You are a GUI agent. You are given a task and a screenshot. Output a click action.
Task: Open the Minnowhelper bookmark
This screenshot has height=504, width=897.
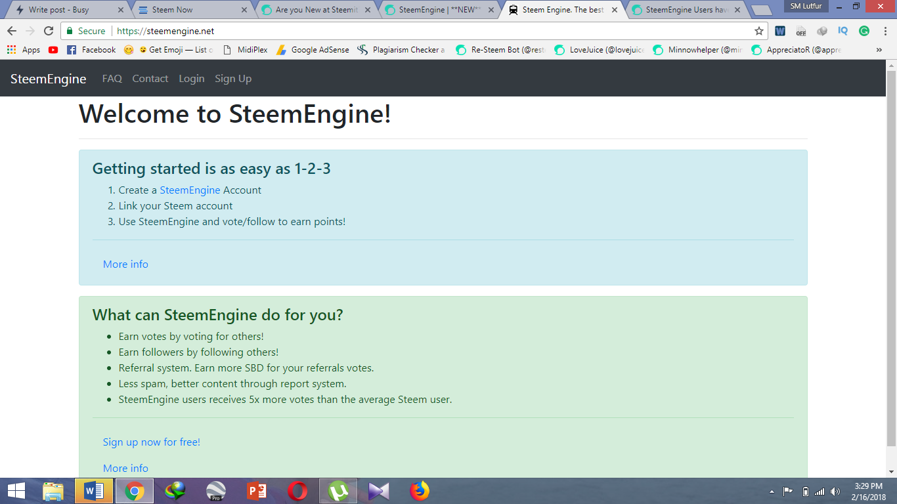(698, 50)
